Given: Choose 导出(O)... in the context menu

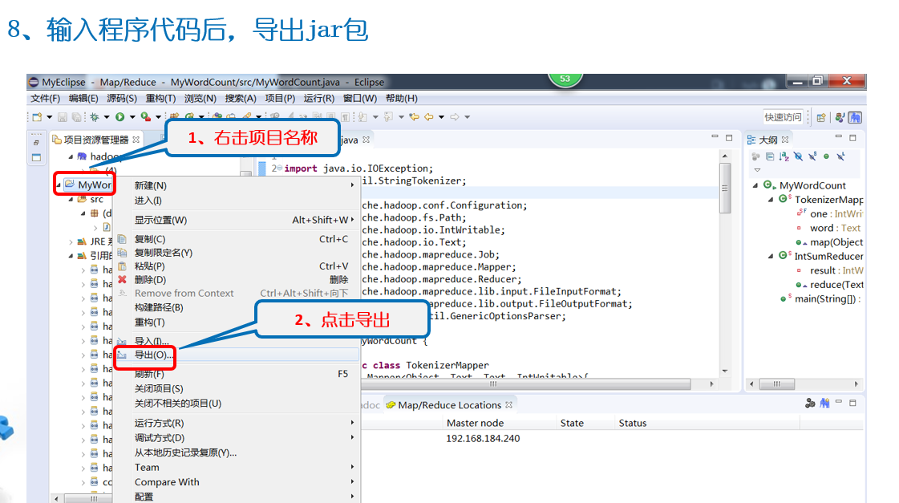Looking at the screenshot, I should (237, 355).
